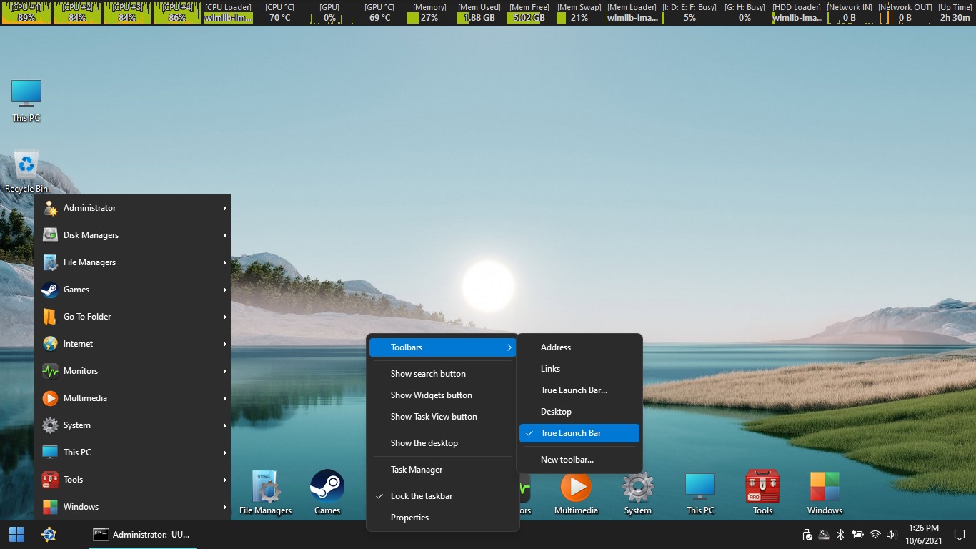Expand the Monitors submenu arrow
Image resolution: width=976 pixels, height=549 pixels.
tap(224, 371)
